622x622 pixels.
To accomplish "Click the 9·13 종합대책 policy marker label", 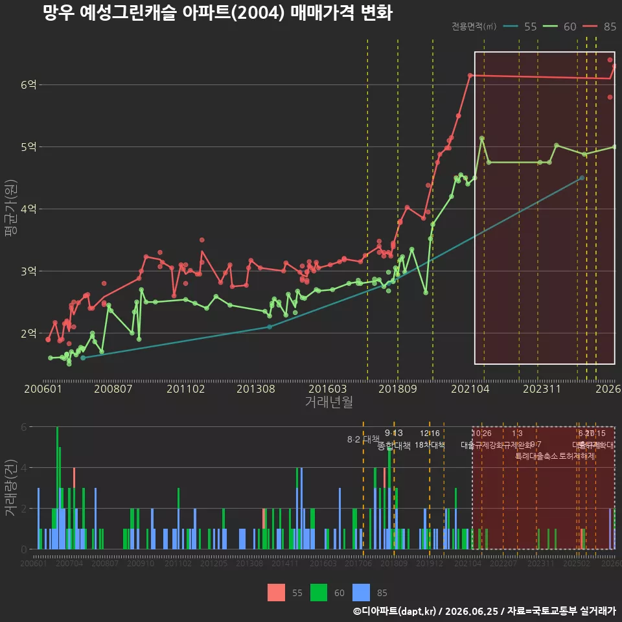I will point(393,439).
